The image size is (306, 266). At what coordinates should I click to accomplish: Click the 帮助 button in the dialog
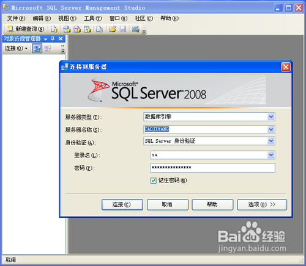212,204
